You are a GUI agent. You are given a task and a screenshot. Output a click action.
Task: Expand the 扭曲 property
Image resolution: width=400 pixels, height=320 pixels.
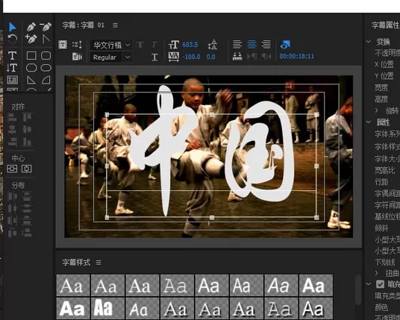(377, 273)
